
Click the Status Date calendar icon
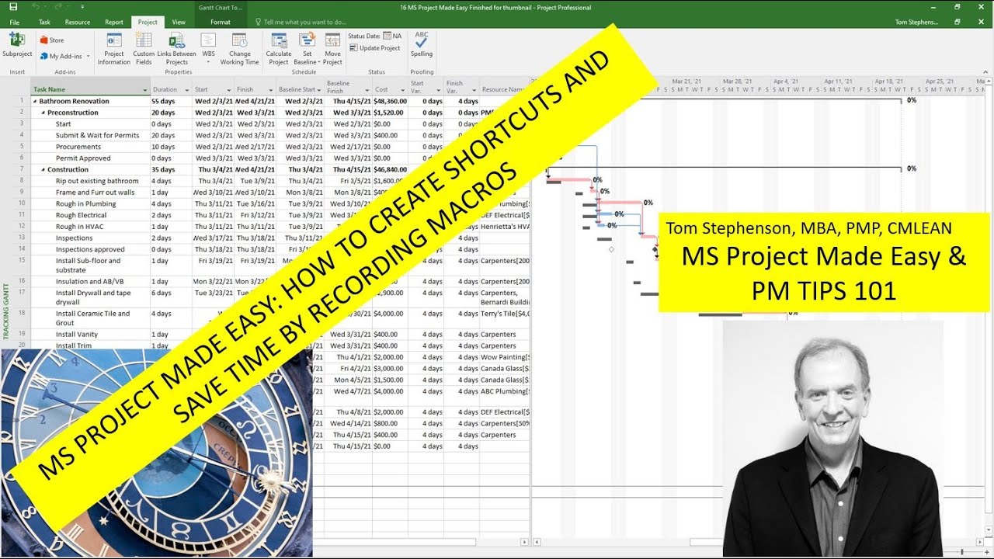[387, 36]
